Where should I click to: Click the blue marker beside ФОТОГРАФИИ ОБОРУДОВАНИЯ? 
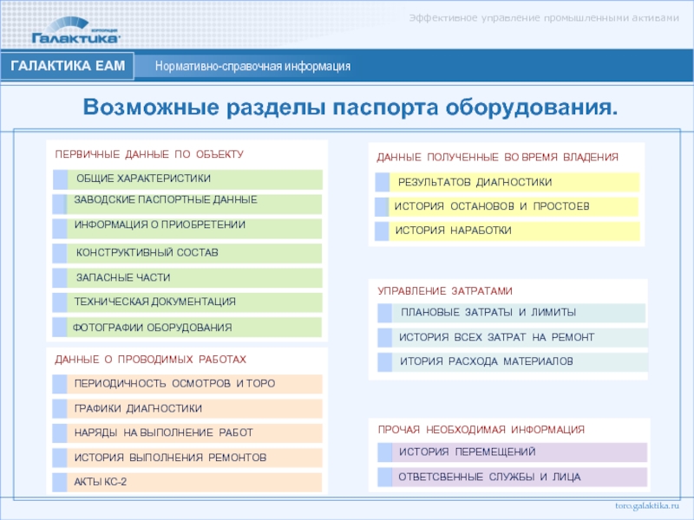pyautogui.click(x=59, y=328)
